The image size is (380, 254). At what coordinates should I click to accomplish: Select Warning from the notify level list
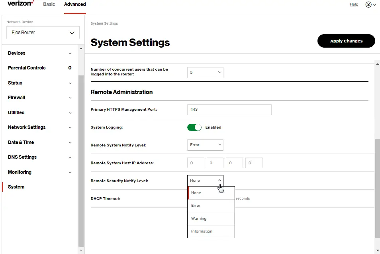(x=198, y=218)
